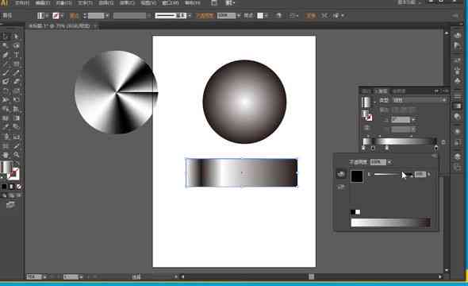Open stop opacity dropdown in color popup
Image resolution: width=468 pixels, height=286 pixels.
click(x=389, y=162)
